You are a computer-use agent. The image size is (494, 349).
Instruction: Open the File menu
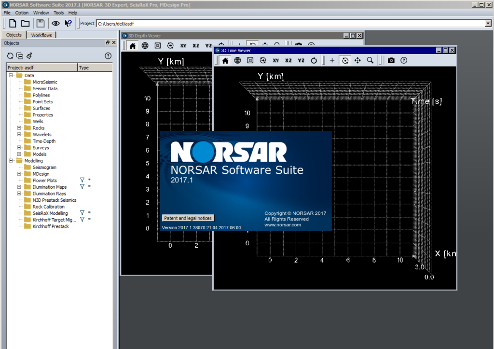tap(7, 13)
